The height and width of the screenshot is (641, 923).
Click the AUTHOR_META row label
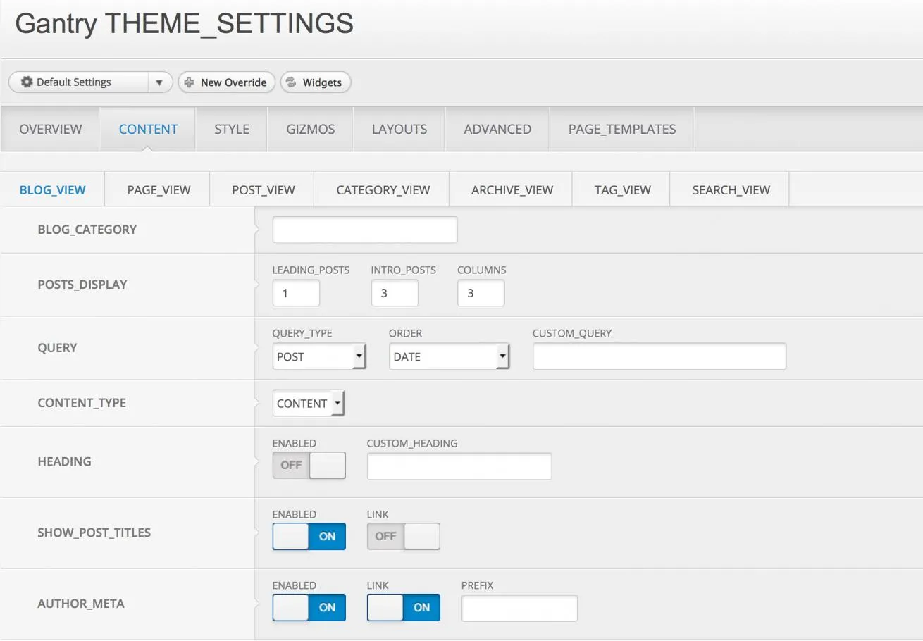pos(81,604)
